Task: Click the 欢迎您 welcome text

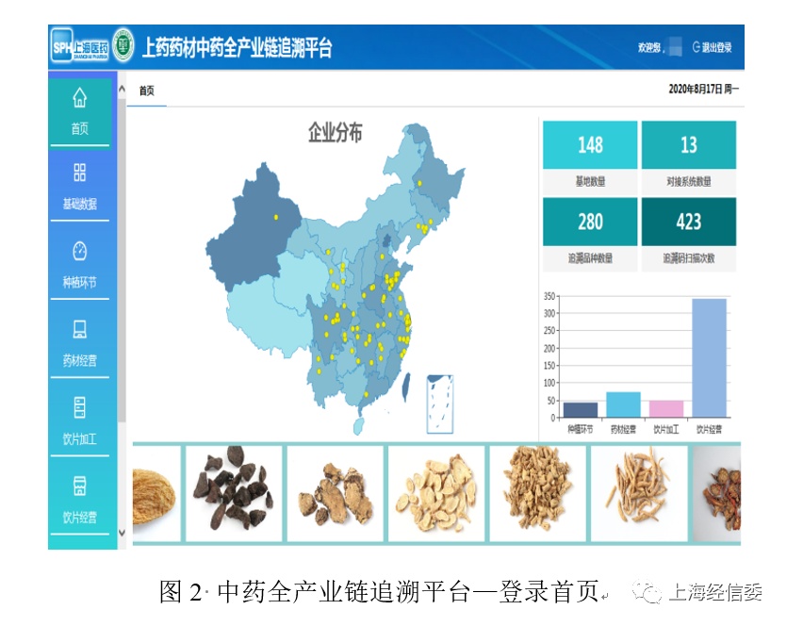Action: tap(651, 48)
